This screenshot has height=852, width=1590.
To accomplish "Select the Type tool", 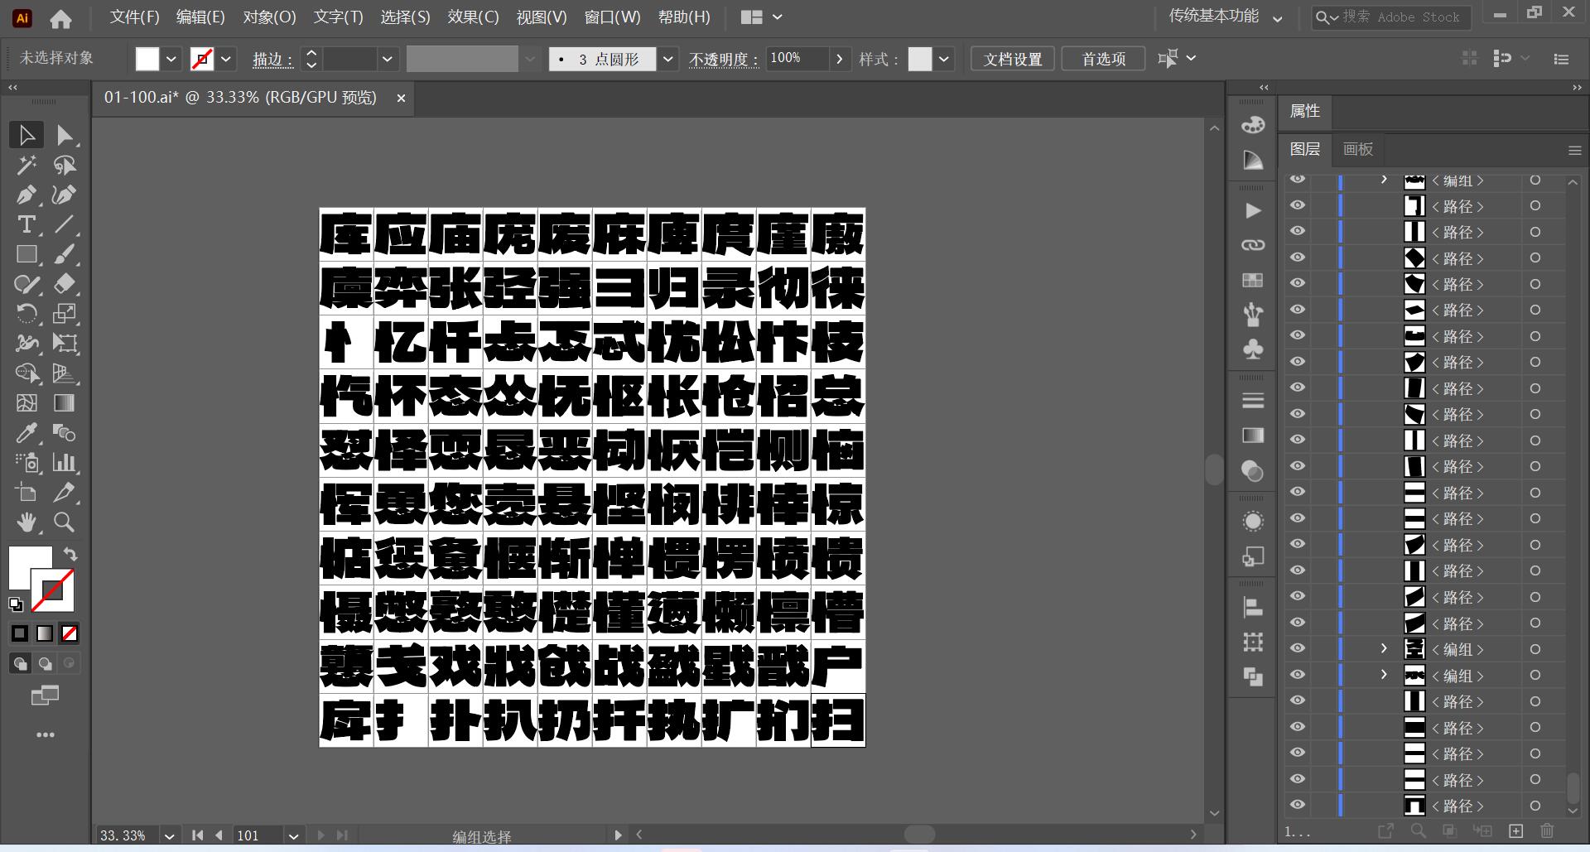I will [26, 224].
